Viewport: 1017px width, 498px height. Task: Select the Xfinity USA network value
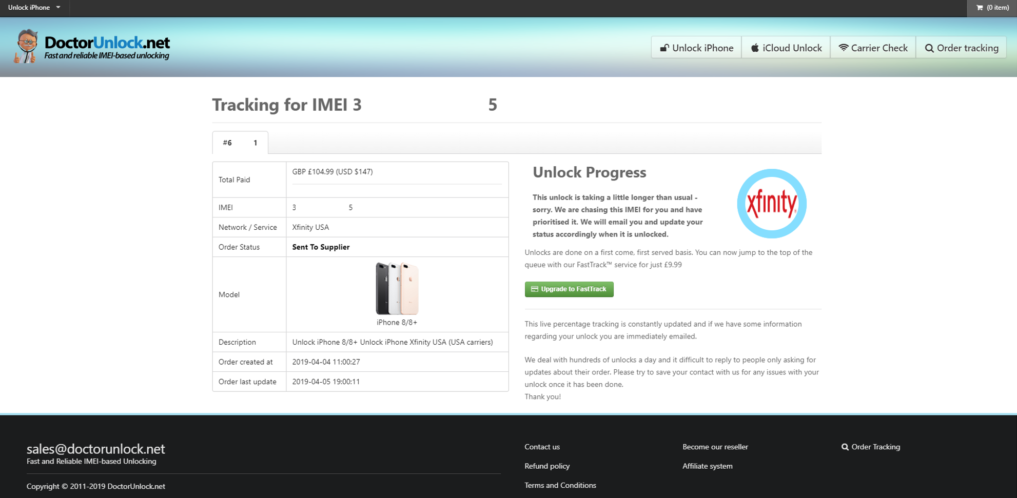coord(310,227)
